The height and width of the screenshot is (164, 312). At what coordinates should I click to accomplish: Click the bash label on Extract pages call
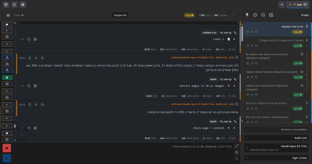213,79
